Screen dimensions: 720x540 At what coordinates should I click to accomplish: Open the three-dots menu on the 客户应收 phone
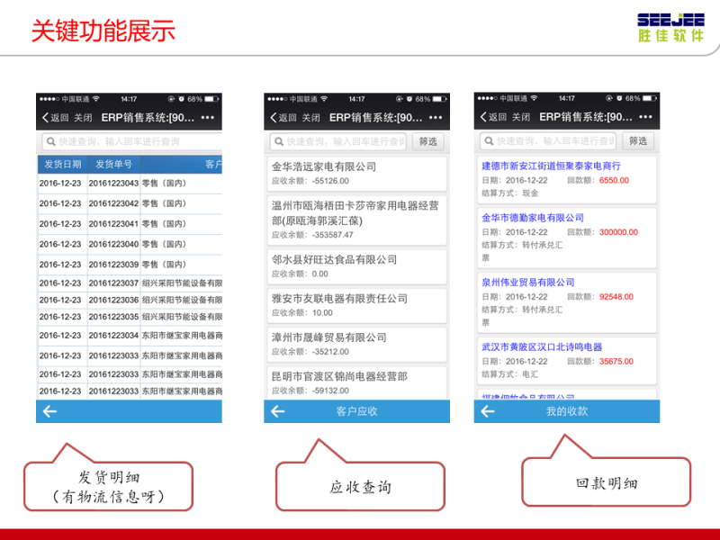436,117
